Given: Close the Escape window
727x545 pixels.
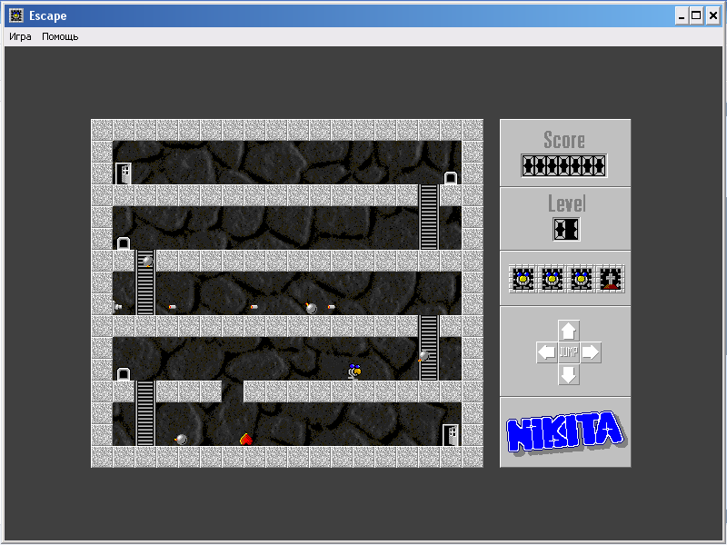Looking at the screenshot, I should point(712,16).
